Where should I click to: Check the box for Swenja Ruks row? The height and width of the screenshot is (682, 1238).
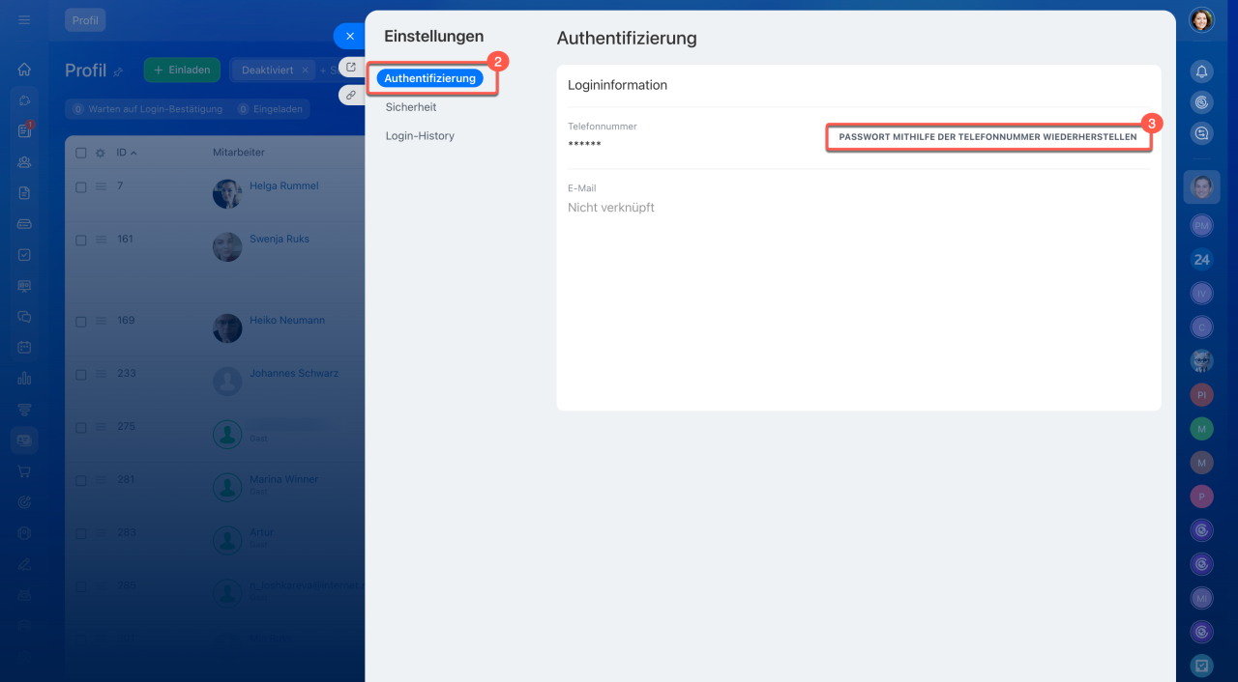tap(81, 240)
